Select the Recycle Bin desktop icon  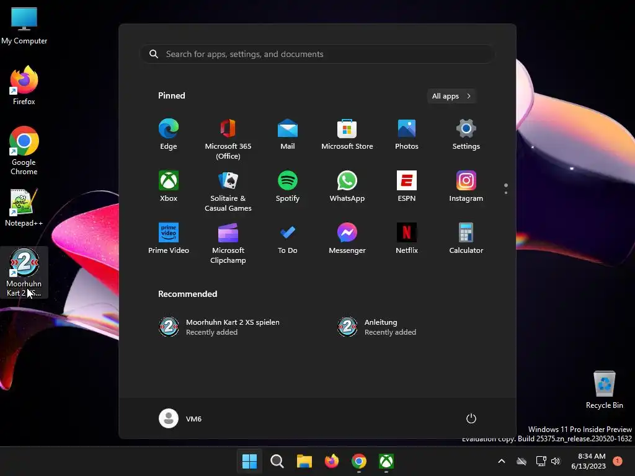604,390
